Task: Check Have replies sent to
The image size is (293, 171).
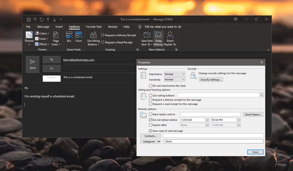Action: (x=150, y=114)
